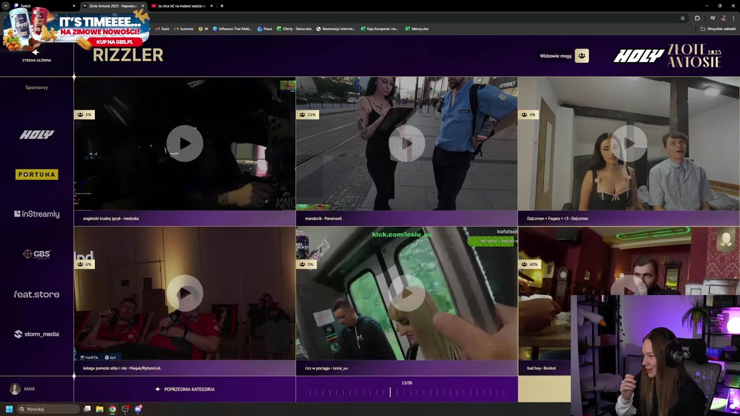Click the 'angielski trudny język - meduska' caption
Image resolution: width=740 pixels, height=416 pixels.
point(111,218)
